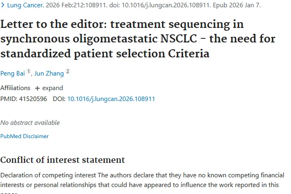
Task: Expand the affiliations list
Action: [x=52, y=88]
